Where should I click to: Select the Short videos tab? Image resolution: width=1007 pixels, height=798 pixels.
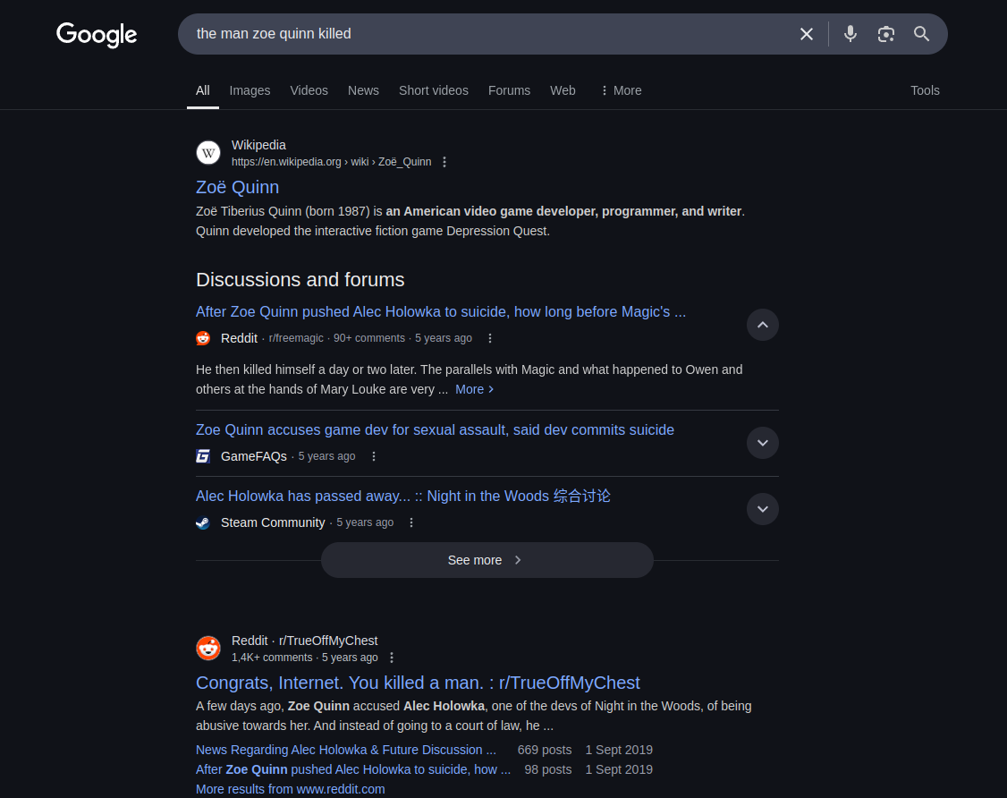433,90
